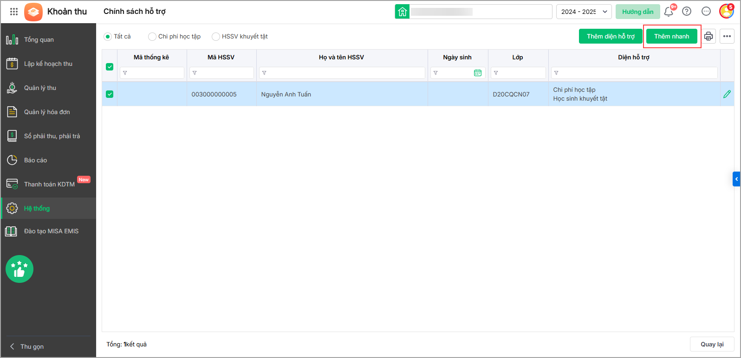Screen dimensions: 741x358
Task: Click the Mã HSSV filter input field
Action: pyautogui.click(x=221, y=73)
